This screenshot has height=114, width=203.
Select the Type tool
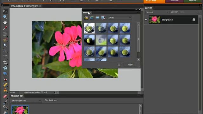(x=5, y=57)
